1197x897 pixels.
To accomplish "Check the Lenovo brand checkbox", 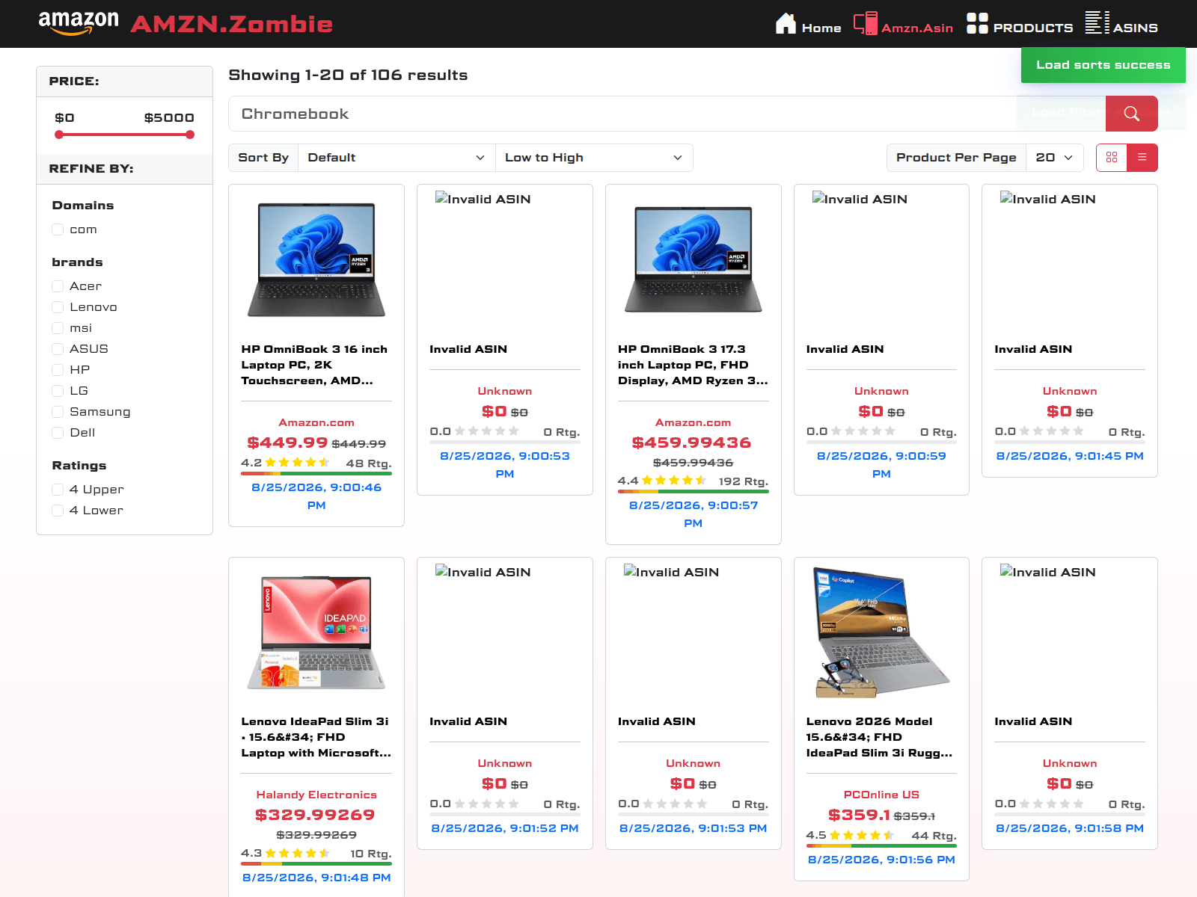I will (x=58, y=307).
